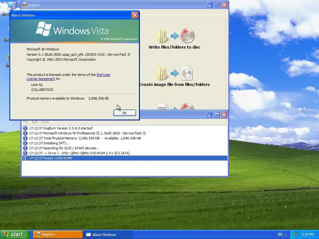Screen dimensions: 319x239
Task: Minimize the main ImgBurn window
Action: pyautogui.click(x=210, y=5)
